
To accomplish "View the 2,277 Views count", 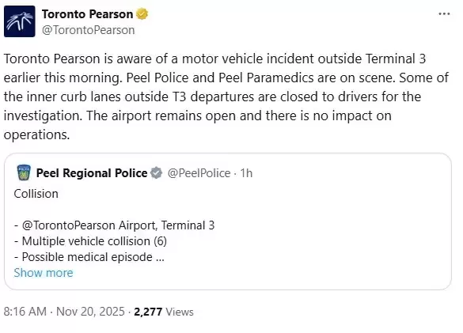I will pyautogui.click(x=164, y=312).
